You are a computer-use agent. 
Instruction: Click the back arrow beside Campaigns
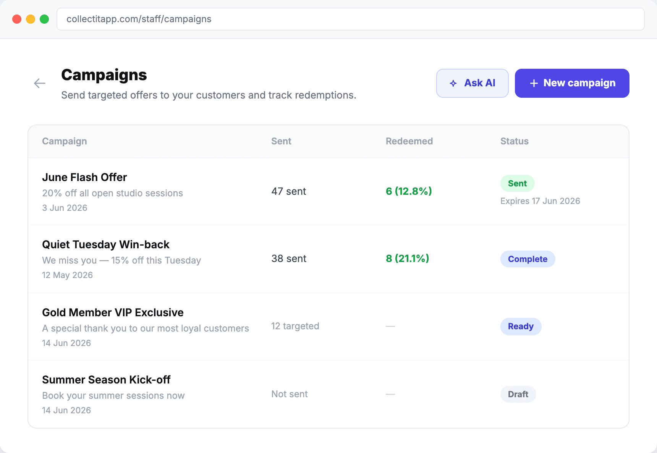(x=40, y=83)
